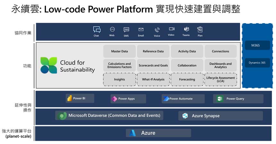Select the Web icon

pos(112,29)
